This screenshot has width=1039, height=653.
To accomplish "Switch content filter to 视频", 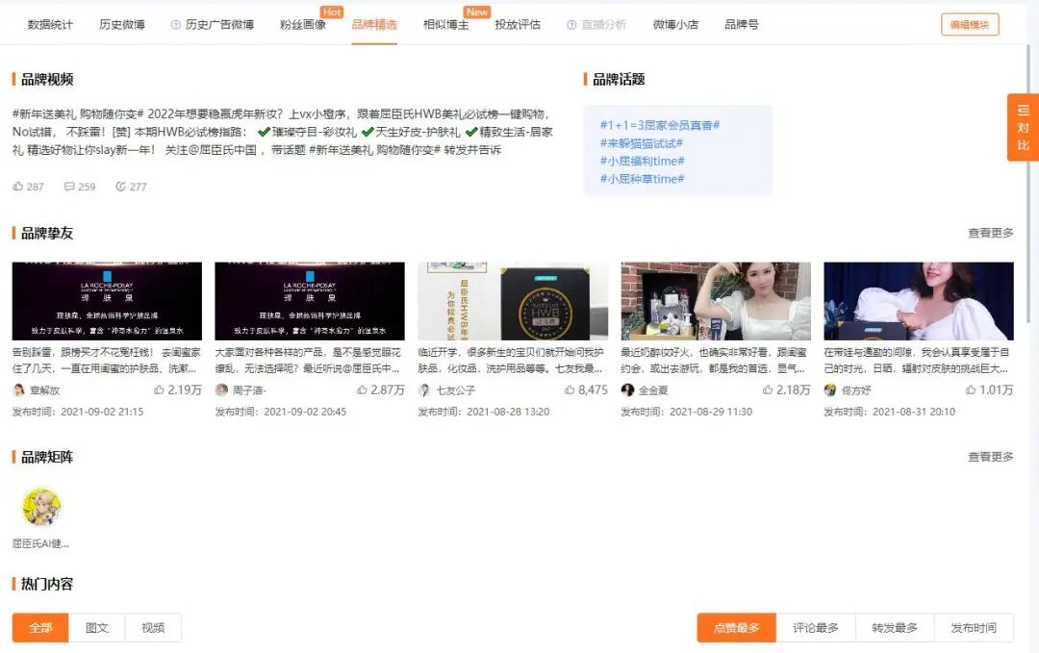I will pos(152,626).
